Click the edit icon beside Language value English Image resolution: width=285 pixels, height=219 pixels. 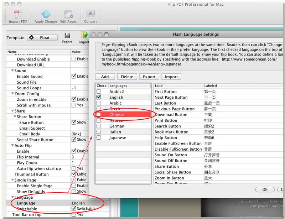tap(107, 203)
